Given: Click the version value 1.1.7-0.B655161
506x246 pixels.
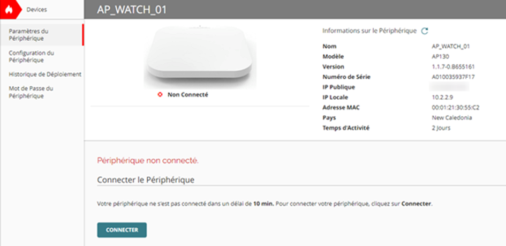Looking at the screenshot, I should (453, 67).
